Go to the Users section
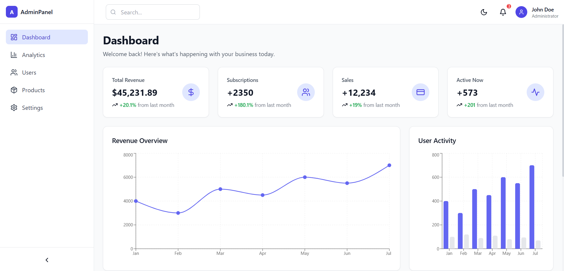Image resolution: width=564 pixels, height=271 pixels. 29,73
